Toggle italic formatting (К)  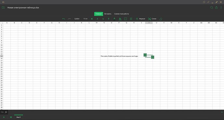click(97, 19)
